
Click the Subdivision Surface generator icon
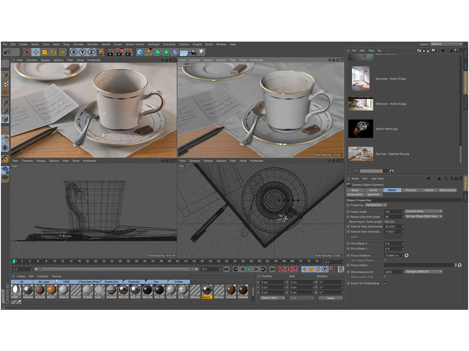tap(158, 52)
